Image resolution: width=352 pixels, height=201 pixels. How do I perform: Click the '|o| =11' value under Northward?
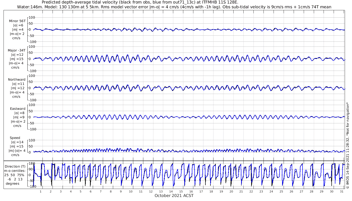18,84
